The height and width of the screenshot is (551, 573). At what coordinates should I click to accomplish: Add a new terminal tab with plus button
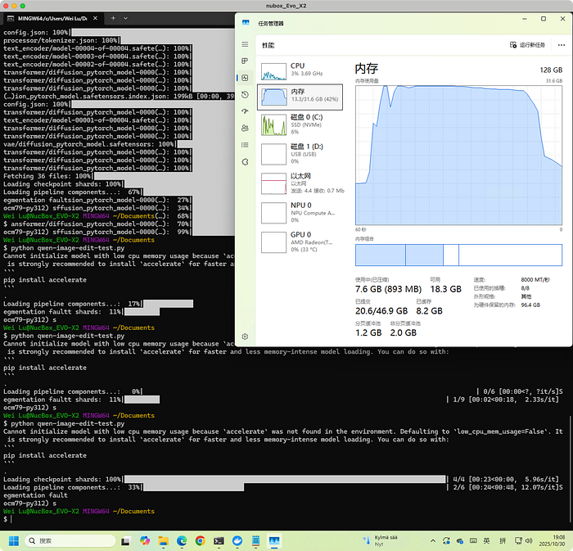(x=113, y=17)
